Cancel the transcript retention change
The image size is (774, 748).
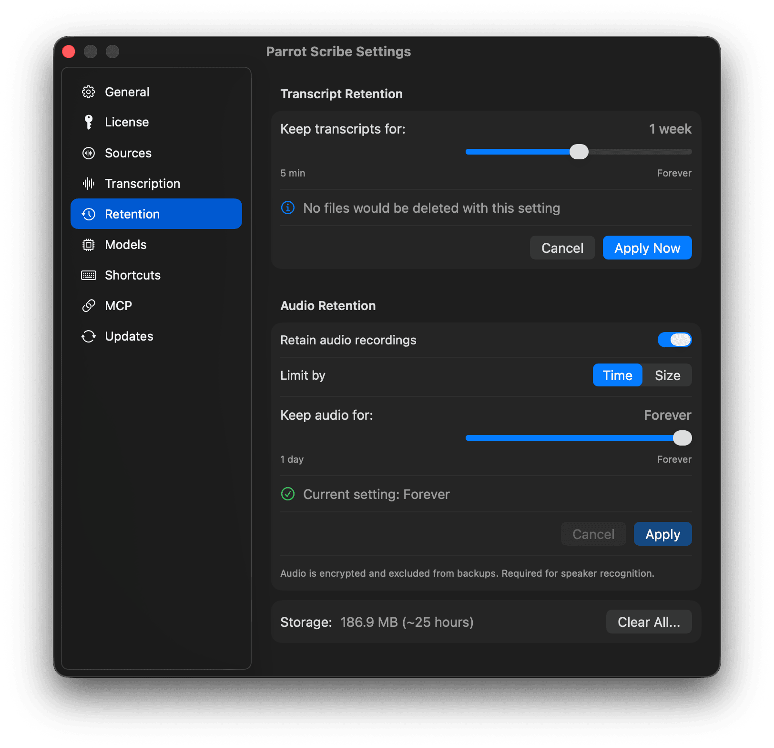[x=562, y=248]
